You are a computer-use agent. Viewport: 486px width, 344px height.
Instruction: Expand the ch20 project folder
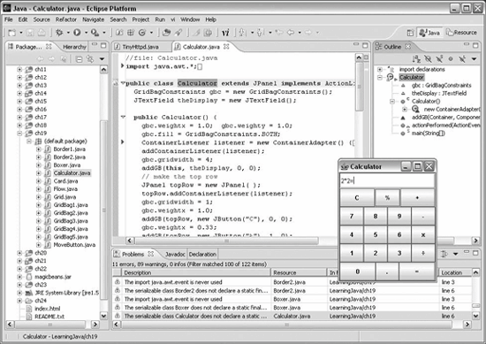pos(19,253)
